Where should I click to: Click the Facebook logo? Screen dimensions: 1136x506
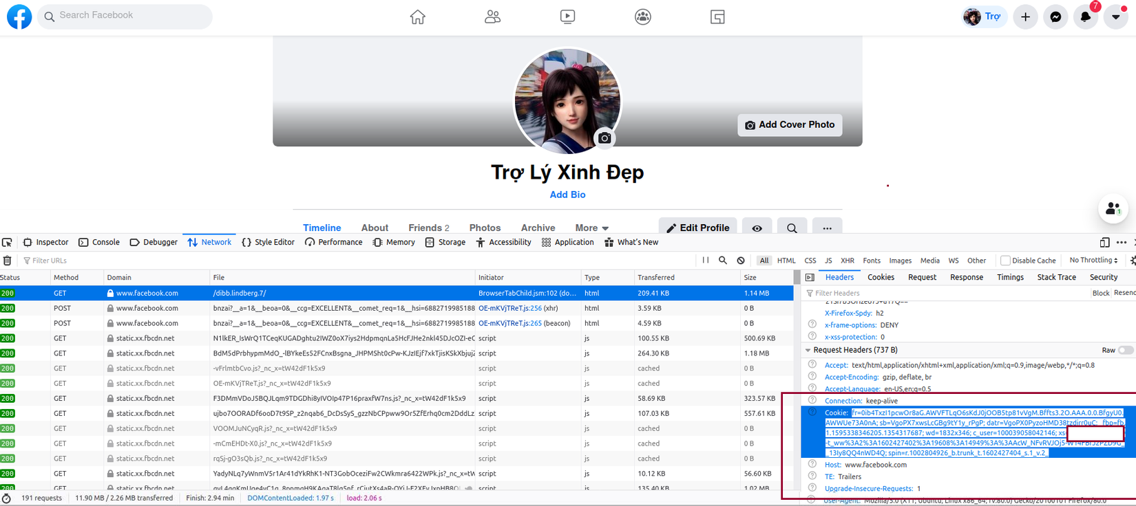19,16
